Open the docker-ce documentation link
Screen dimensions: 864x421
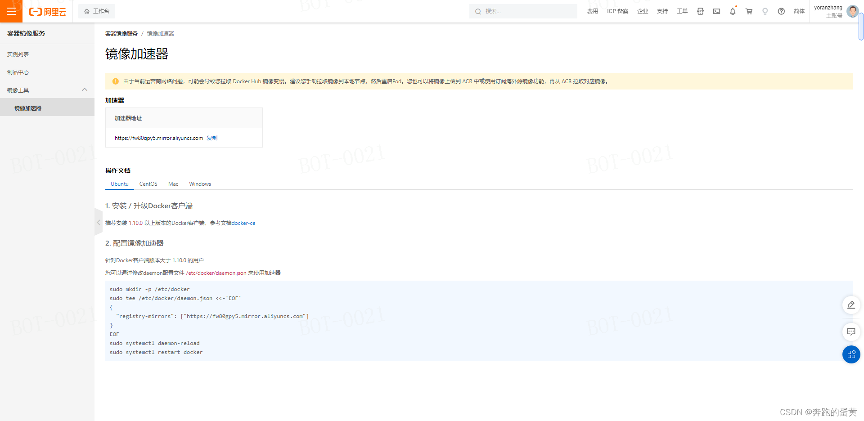coord(243,223)
